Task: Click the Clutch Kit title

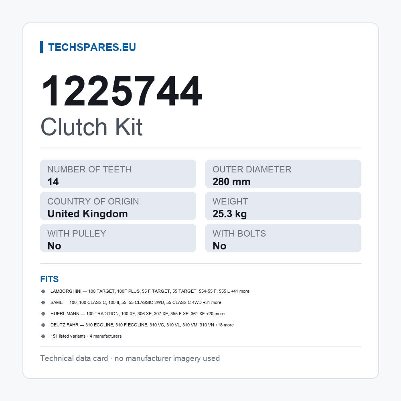Action: [91, 127]
